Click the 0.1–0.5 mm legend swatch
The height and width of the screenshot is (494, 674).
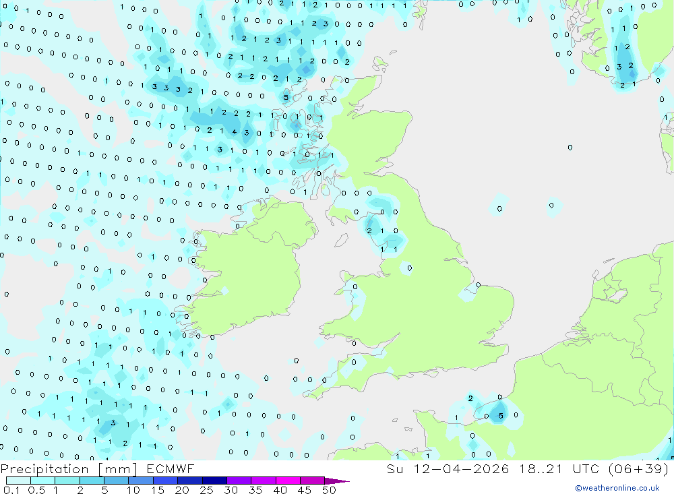point(18,481)
